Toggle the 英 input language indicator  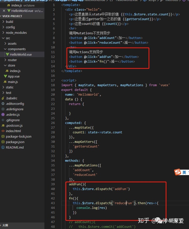(184, 172)
